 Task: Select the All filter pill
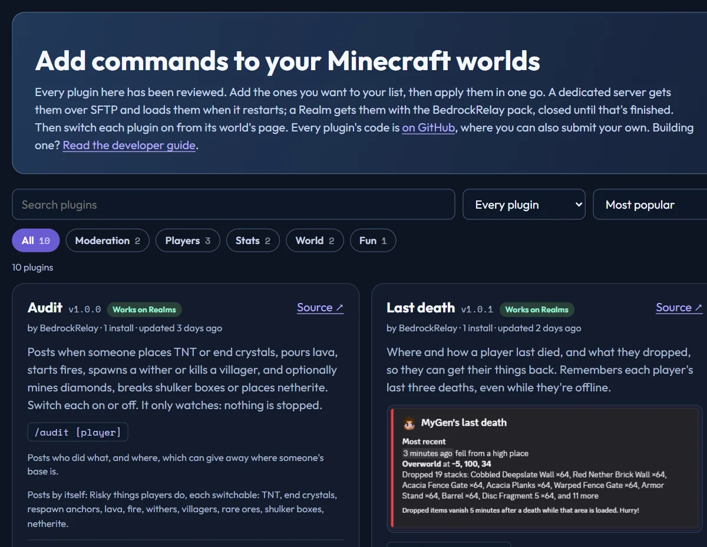36,240
